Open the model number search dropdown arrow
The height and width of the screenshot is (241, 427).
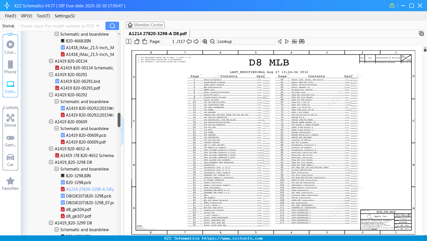pyautogui.click(x=98, y=26)
